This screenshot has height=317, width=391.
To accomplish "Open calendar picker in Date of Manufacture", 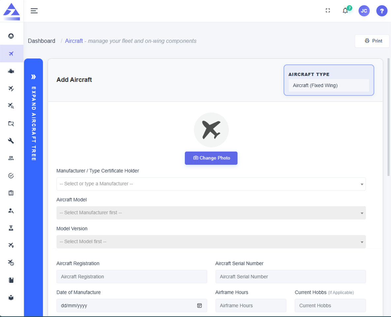I will [x=200, y=305].
